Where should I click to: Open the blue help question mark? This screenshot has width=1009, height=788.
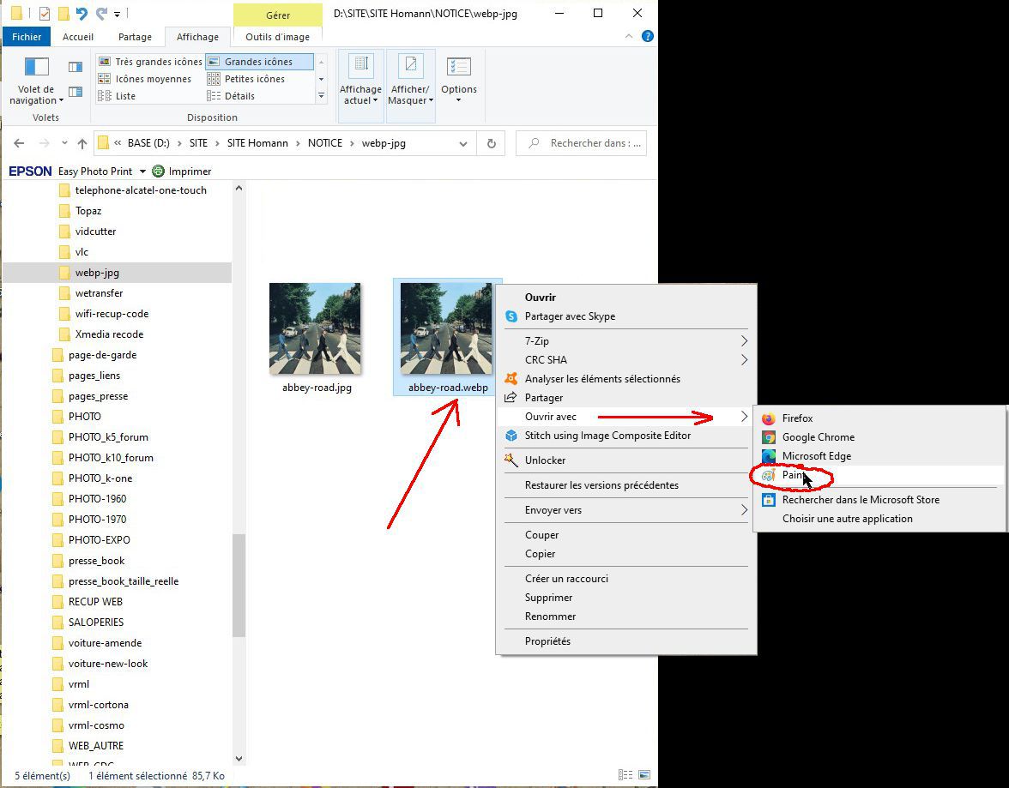(x=647, y=37)
